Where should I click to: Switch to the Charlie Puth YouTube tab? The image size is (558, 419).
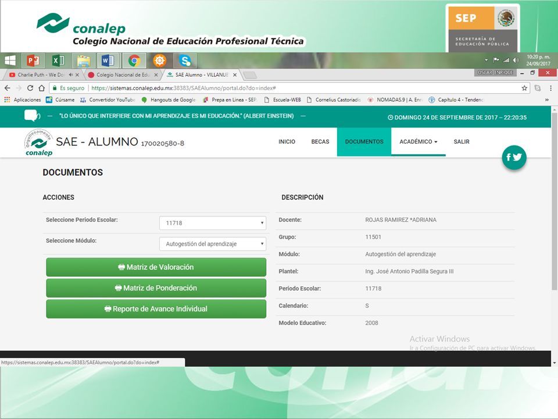[x=41, y=75]
